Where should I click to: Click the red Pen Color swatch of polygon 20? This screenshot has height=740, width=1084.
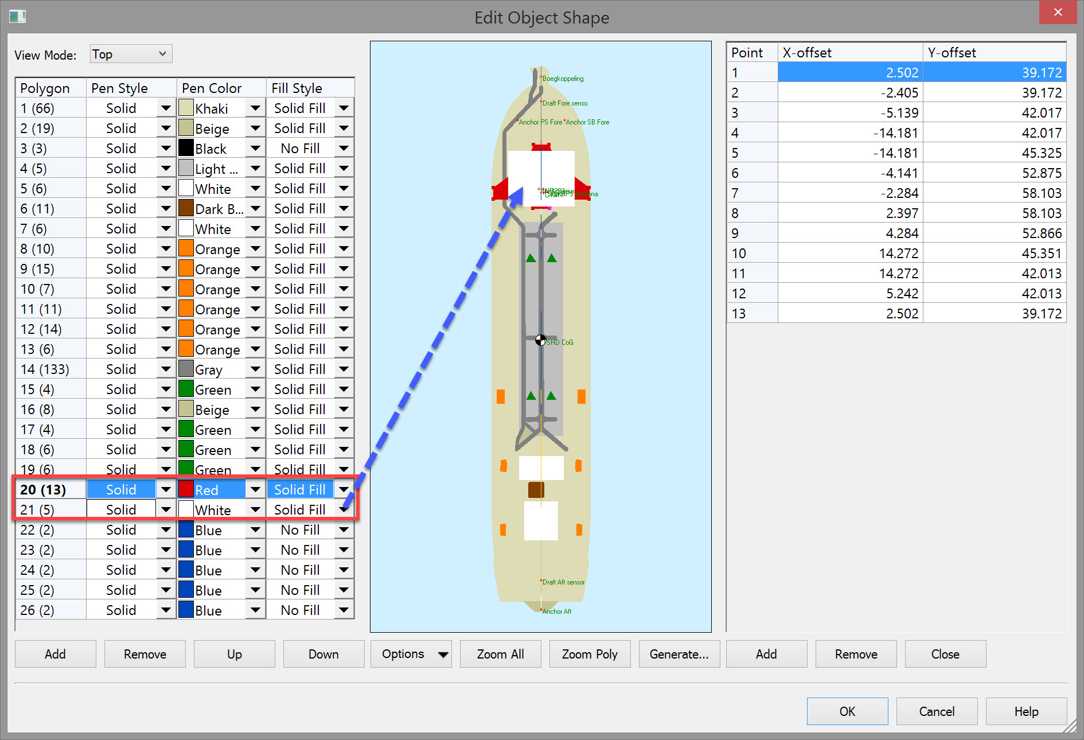click(x=186, y=489)
